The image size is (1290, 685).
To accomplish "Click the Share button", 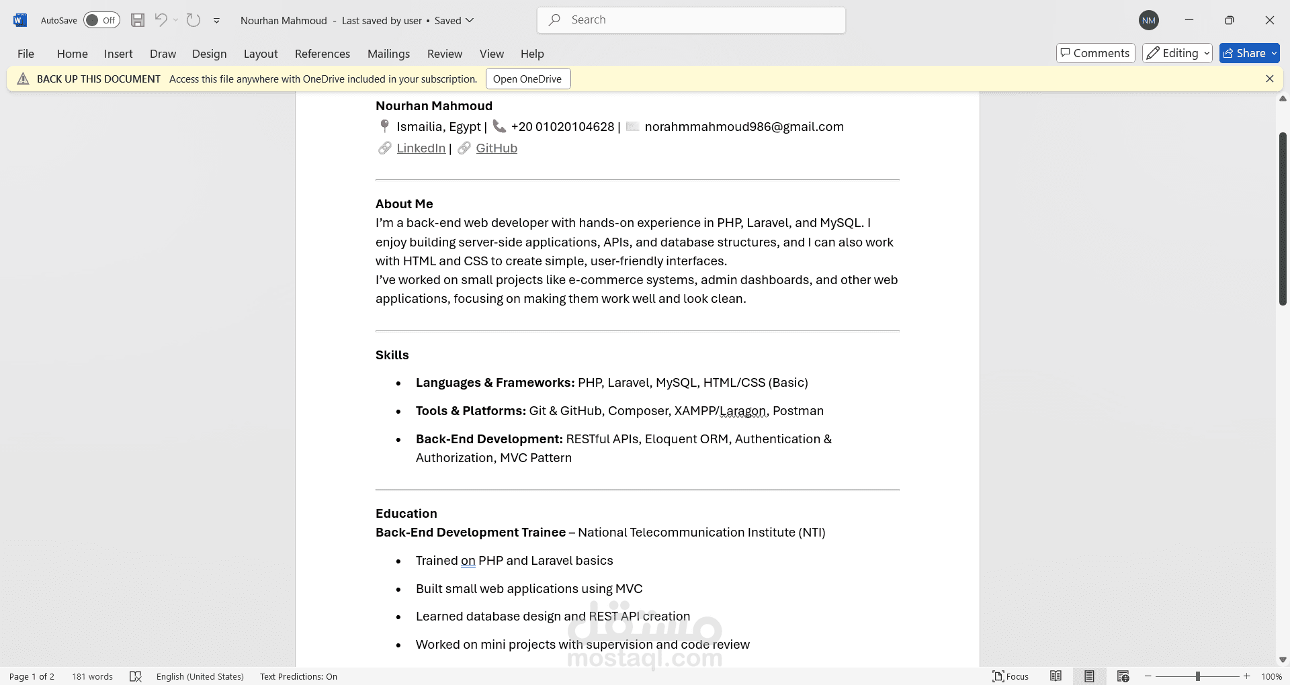I will (x=1249, y=53).
